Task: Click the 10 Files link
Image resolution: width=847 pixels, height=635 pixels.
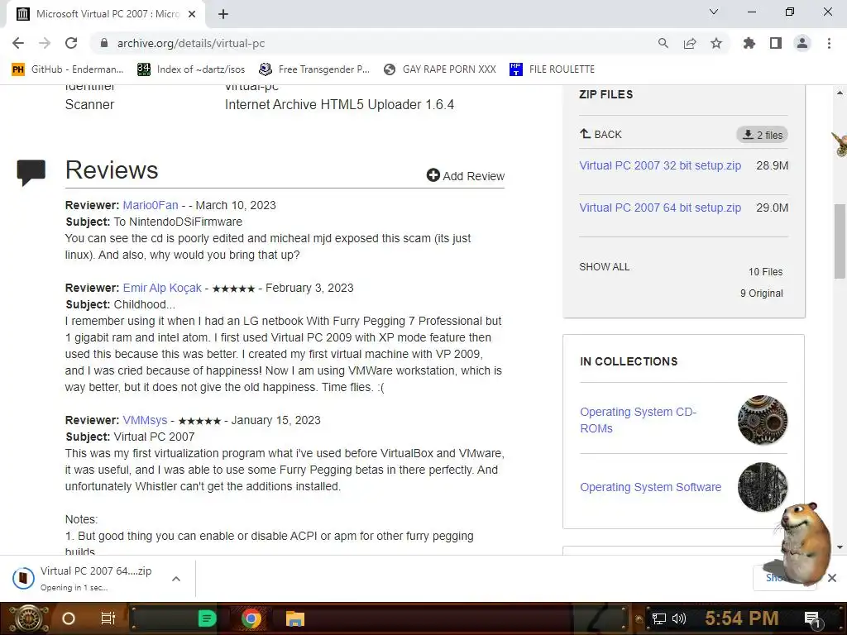Action: pyautogui.click(x=765, y=271)
